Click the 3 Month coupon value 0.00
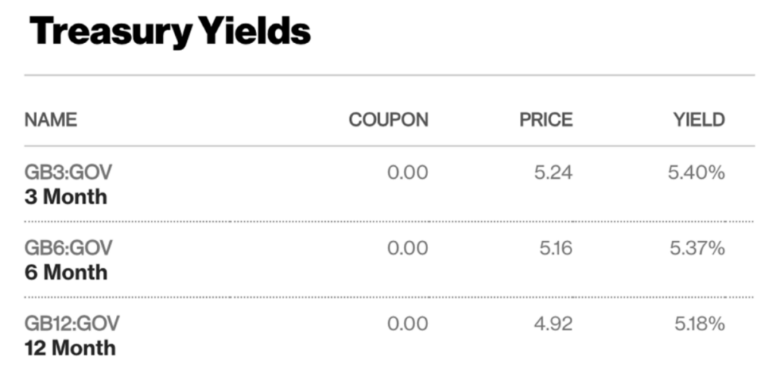This screenshot has width=776, height=369. [x=408, y=172]
